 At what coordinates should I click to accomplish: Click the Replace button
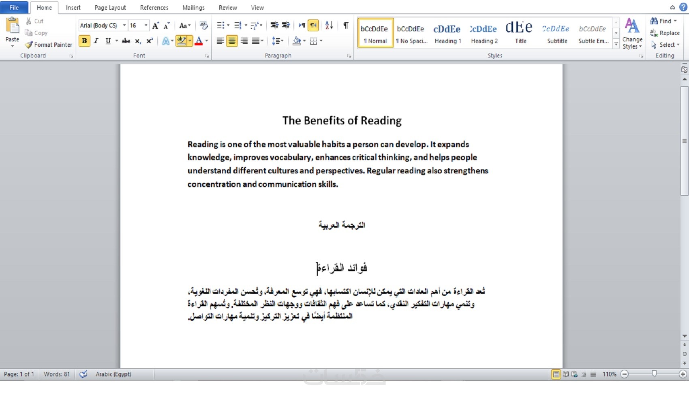[665, 33]
